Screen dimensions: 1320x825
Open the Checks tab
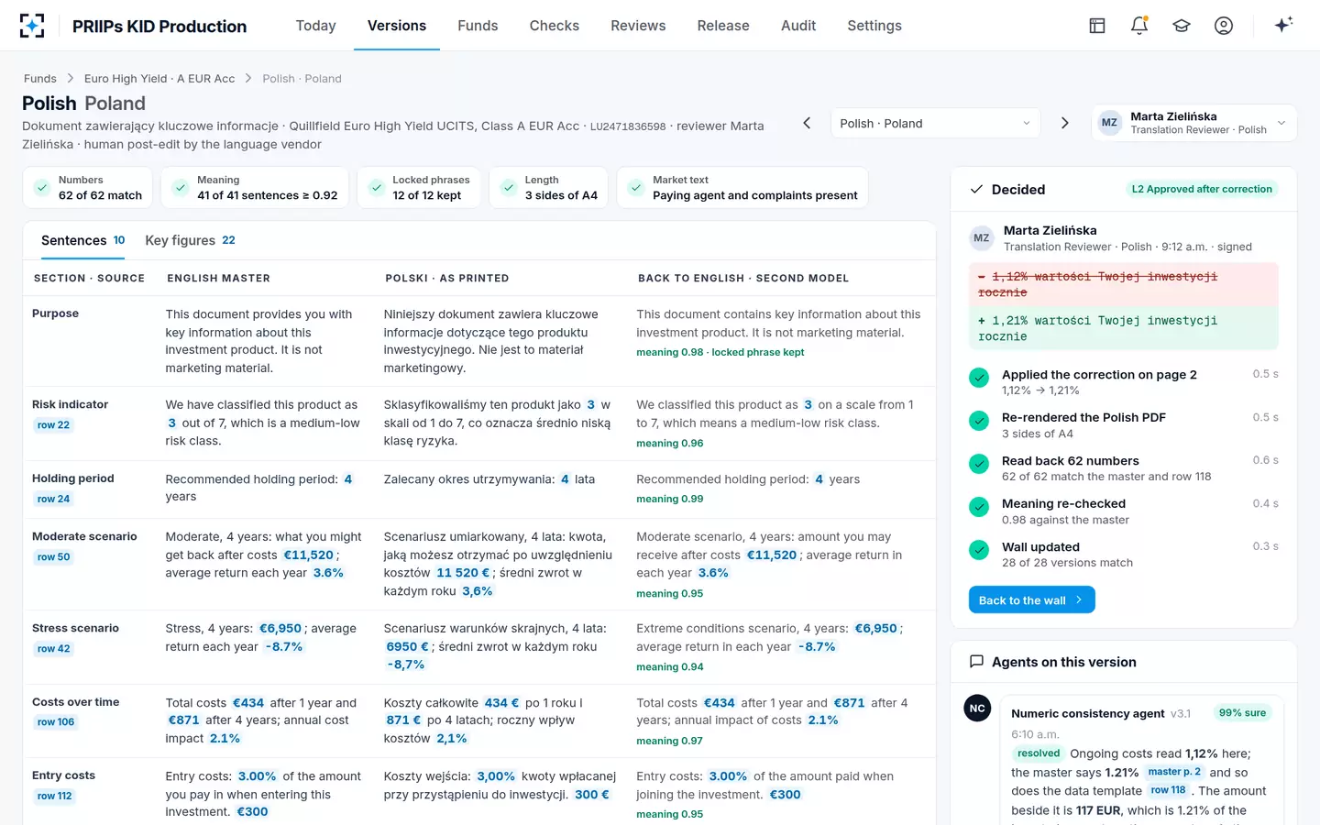pyautogui.click(x=555, y=26)
